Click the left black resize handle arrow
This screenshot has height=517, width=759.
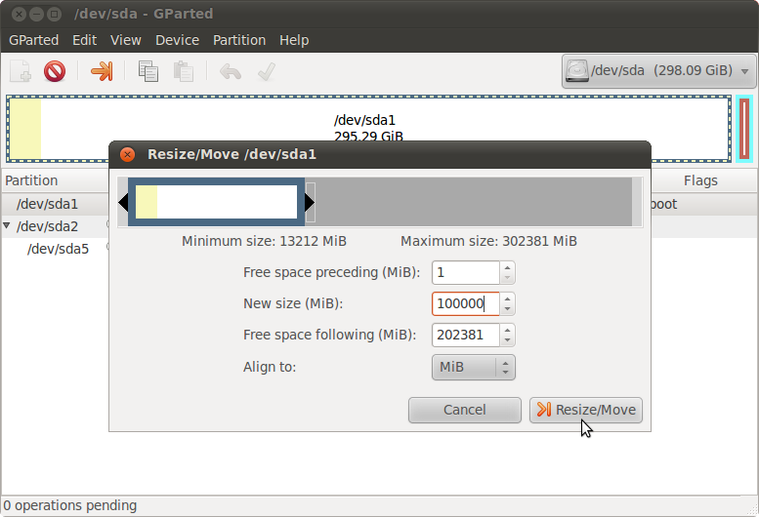point(123,202)
